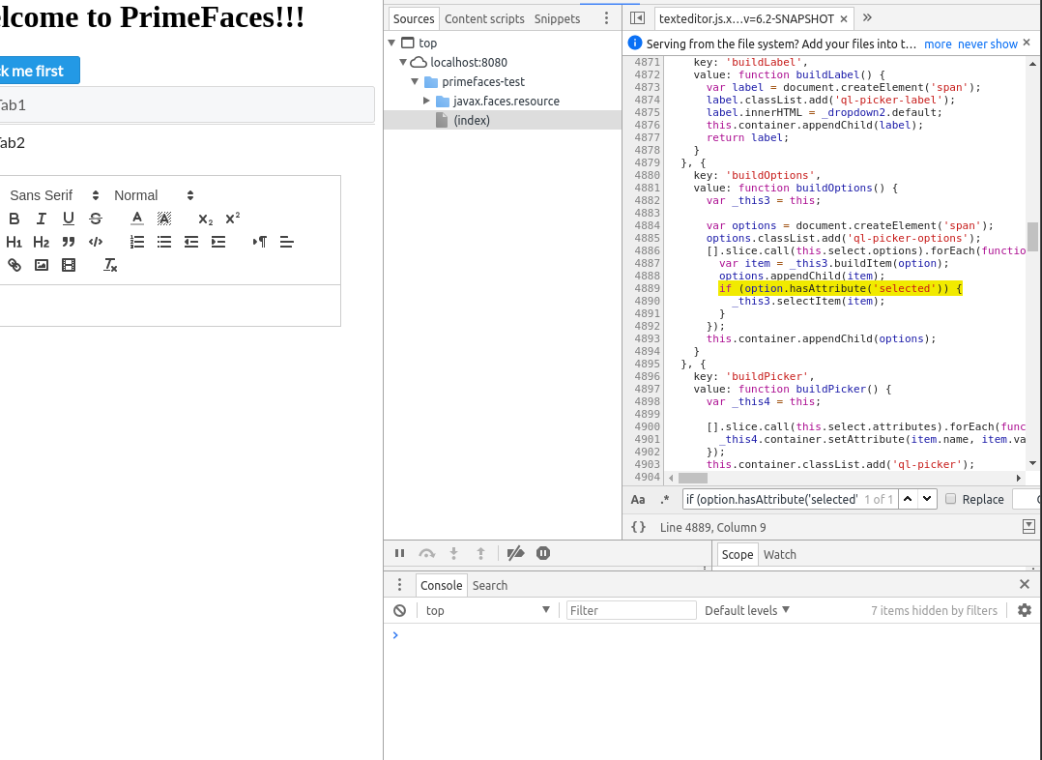This screenshot has height=760, width=1042.
Task: Toggle case-sensitive search with the Aa button
Action: (638, 499)
